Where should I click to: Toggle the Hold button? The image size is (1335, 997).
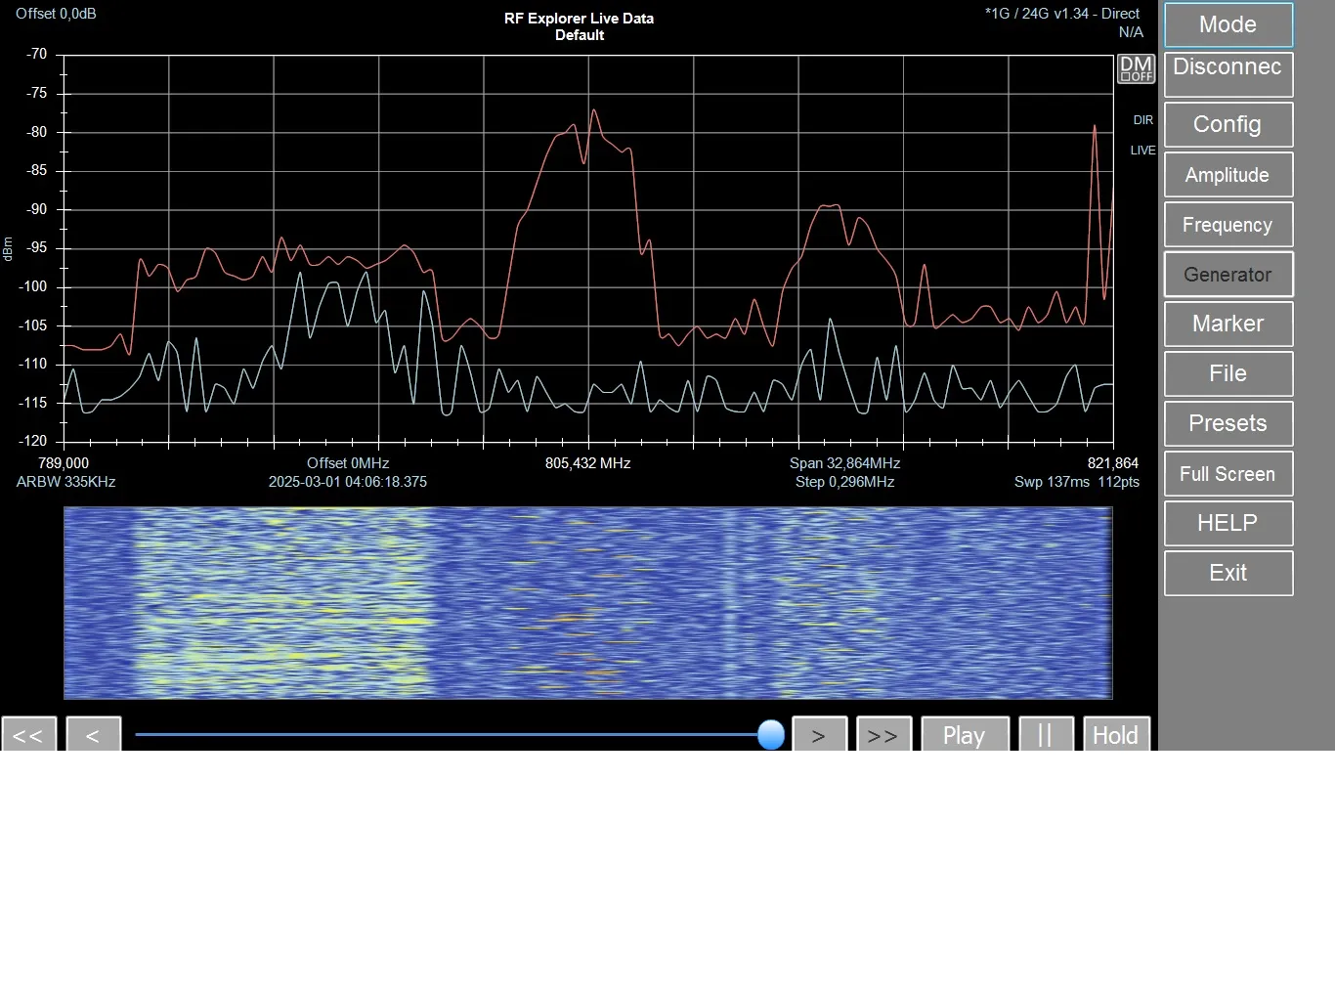click(1116, 734)
